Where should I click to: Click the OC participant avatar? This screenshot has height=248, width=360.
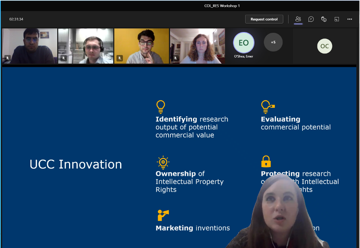pyautogui.click(x=325, y=46)
